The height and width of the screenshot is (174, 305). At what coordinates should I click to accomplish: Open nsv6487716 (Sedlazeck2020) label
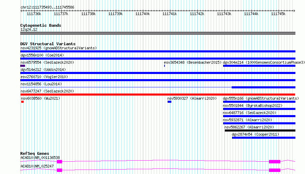pos(249,113)
